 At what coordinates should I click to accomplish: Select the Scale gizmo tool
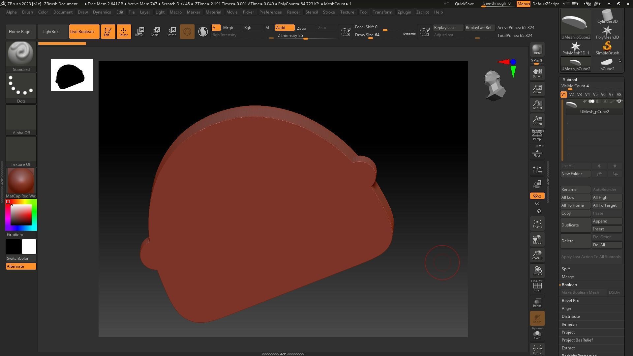click(x=155, y=32)
